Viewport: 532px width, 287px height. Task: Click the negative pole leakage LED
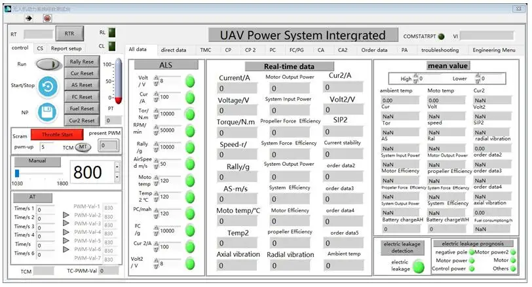[x=472, y=252]
